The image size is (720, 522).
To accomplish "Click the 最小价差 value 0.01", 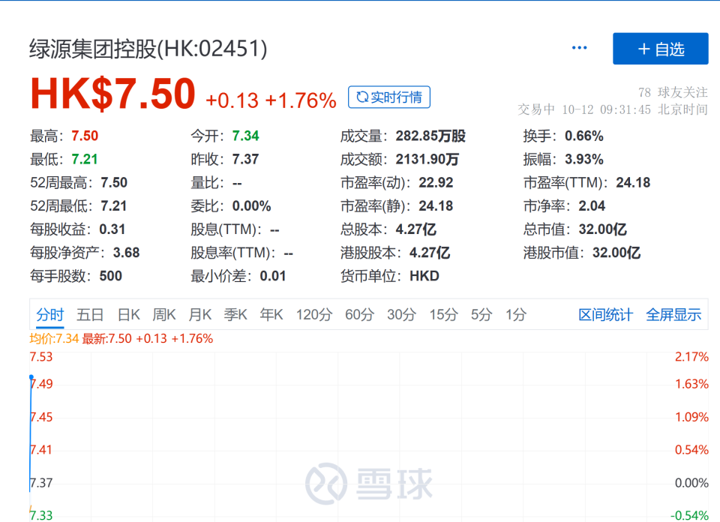I will [x=273, y=276].
